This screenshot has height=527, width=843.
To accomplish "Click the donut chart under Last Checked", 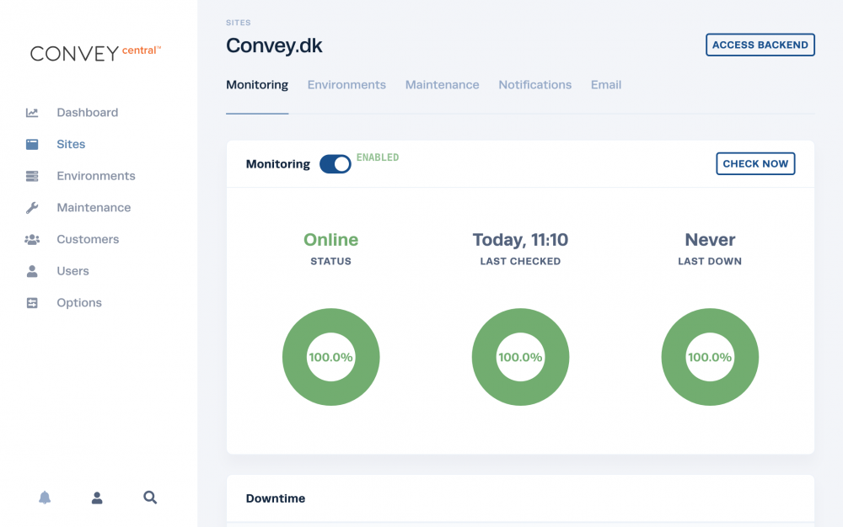I will click(x=520, y=357).
